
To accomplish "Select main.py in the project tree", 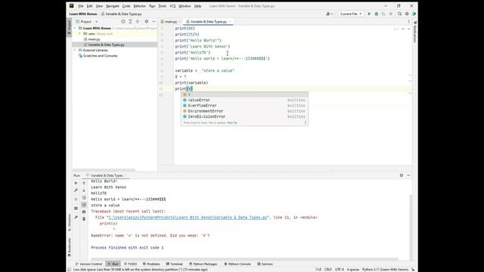I will coord(94,39).
